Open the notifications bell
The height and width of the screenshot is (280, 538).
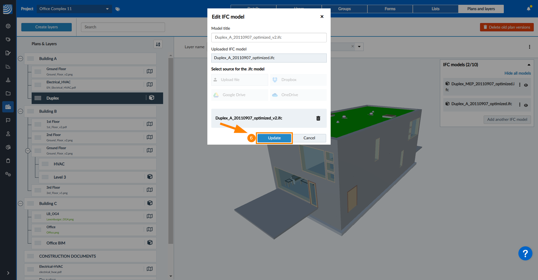(528, 9)
